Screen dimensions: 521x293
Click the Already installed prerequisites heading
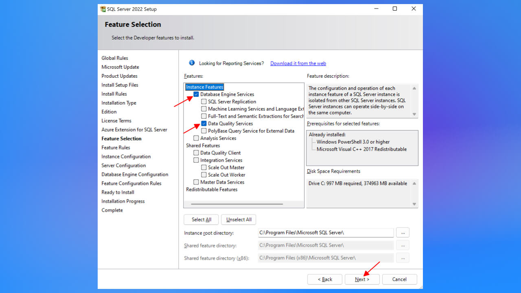click(x=327, y=135)
